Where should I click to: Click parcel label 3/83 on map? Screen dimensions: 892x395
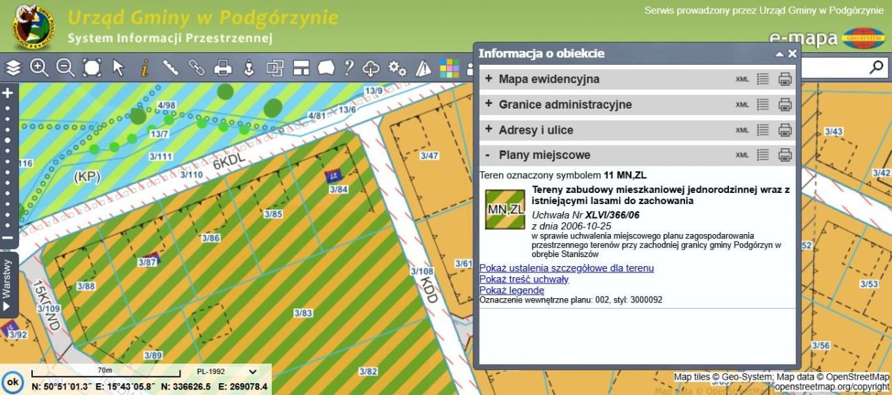(302, 313)
